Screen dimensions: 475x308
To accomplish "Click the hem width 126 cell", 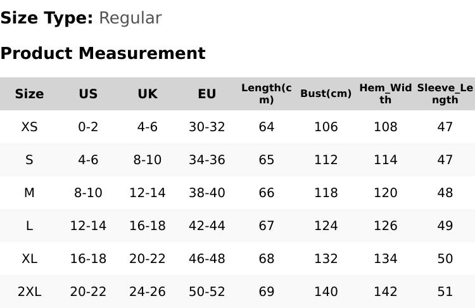I will click(x=385, y=226).
